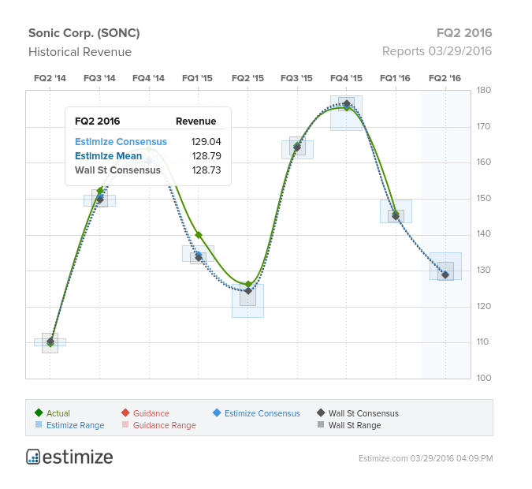Select the FQ2 '15 quarter label
Viewport: 532px width, 489px height.
click(247, 78)
